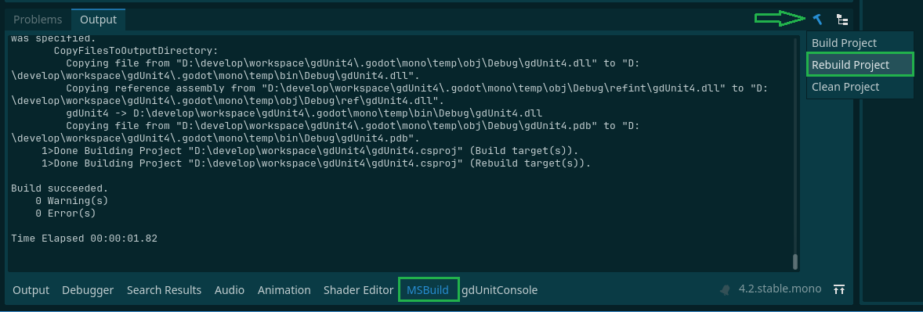
Task: Click the "0 Error(s)" log line
Action: click(x=65, y=213)
